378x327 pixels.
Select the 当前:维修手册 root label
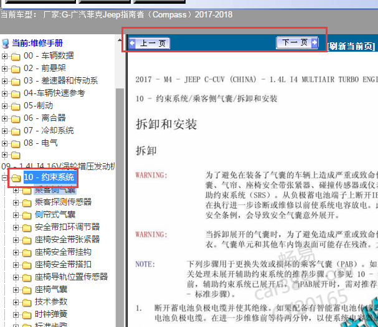(x=37, y=43)
